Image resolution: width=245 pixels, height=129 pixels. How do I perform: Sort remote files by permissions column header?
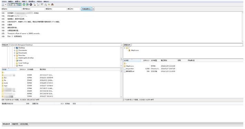point(179,60)
